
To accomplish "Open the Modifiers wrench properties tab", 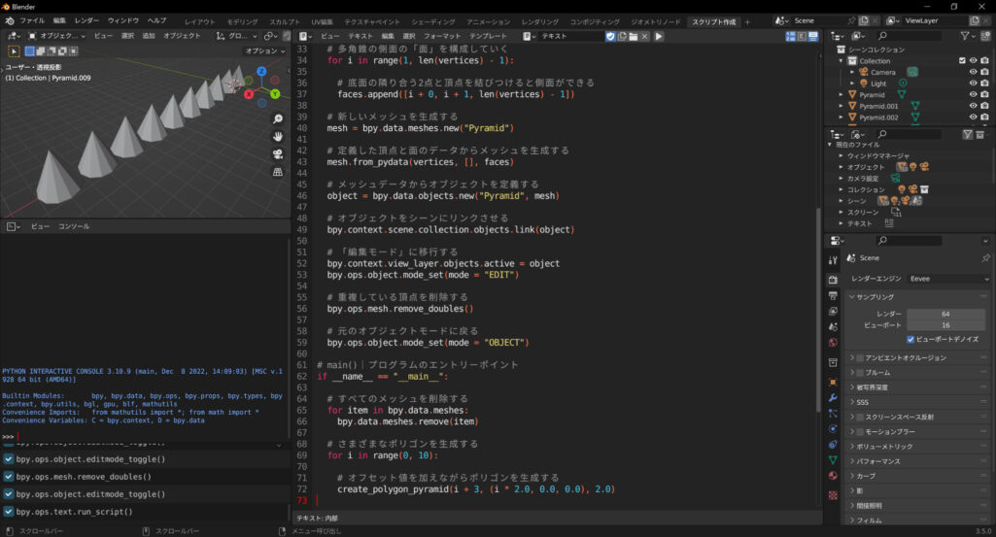I will [x=833, y=398].
